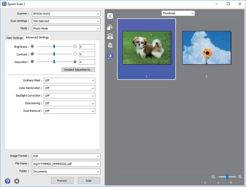Expand the Dust Removal dropdown
This screenshot has width=246, height=187.
(x=69, y=111)
